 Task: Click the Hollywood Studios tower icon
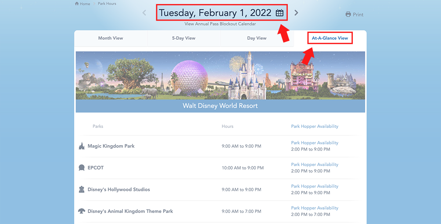coord(82,189)
